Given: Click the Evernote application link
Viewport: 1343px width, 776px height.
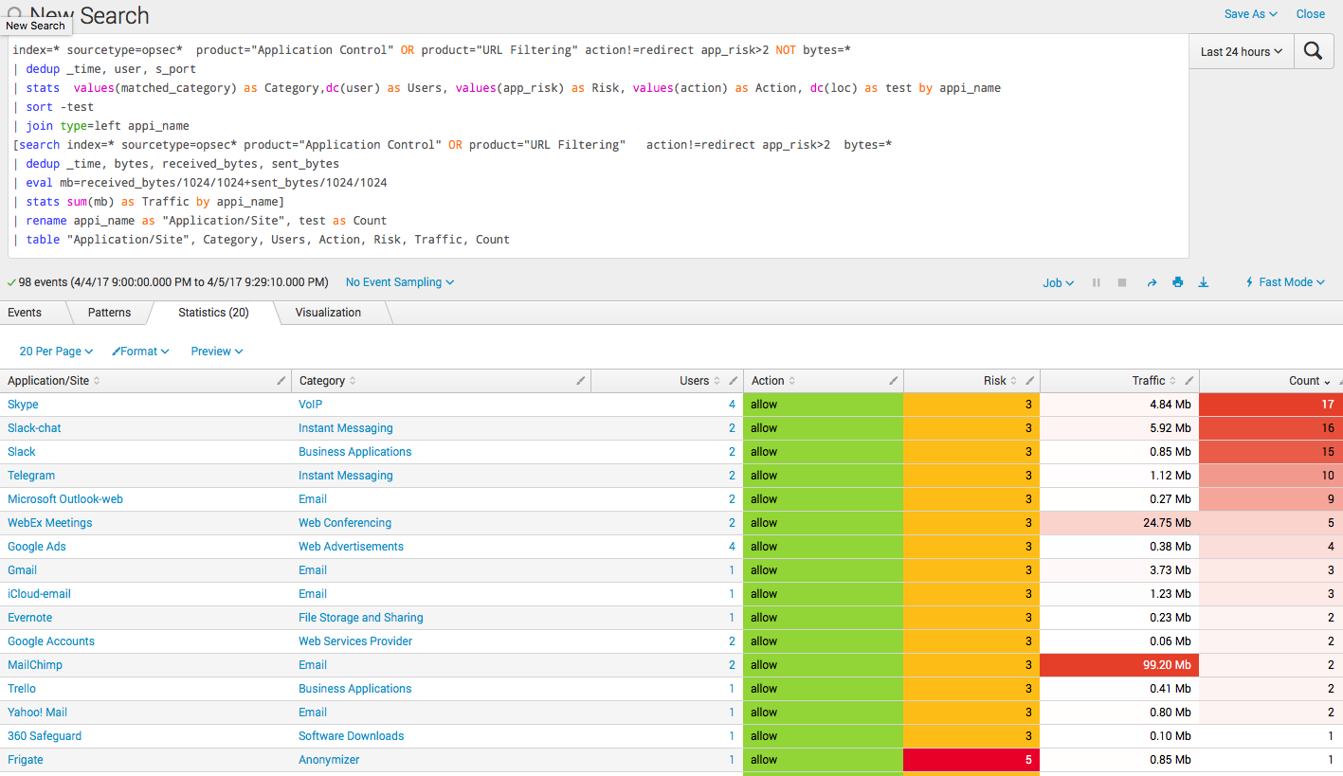Looking at the screenshot, I should point(30,618).
